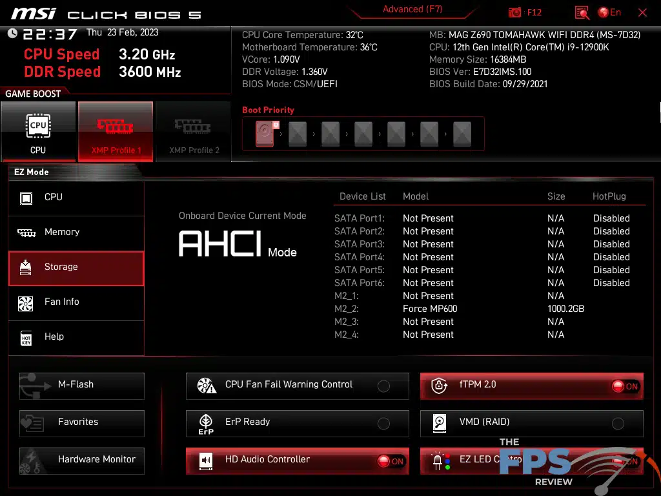Click the HotPlug column header

tap(609, 196)
